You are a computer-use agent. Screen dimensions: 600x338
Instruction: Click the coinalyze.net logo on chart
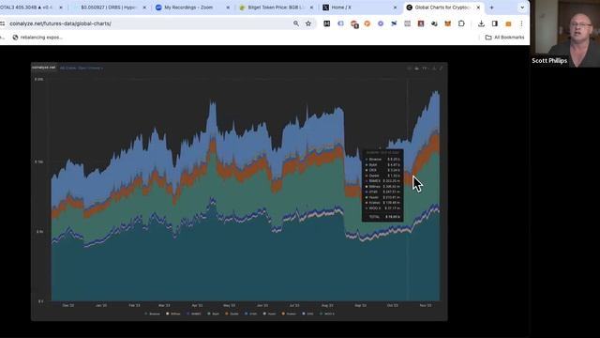tap(44, 68)
